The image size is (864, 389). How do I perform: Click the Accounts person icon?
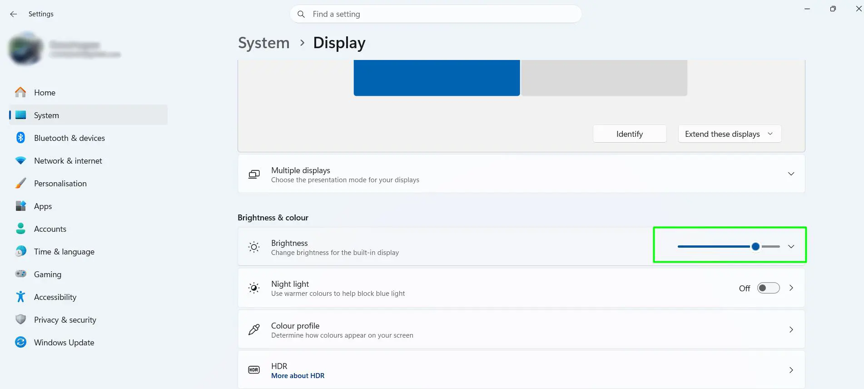(20, 229)
